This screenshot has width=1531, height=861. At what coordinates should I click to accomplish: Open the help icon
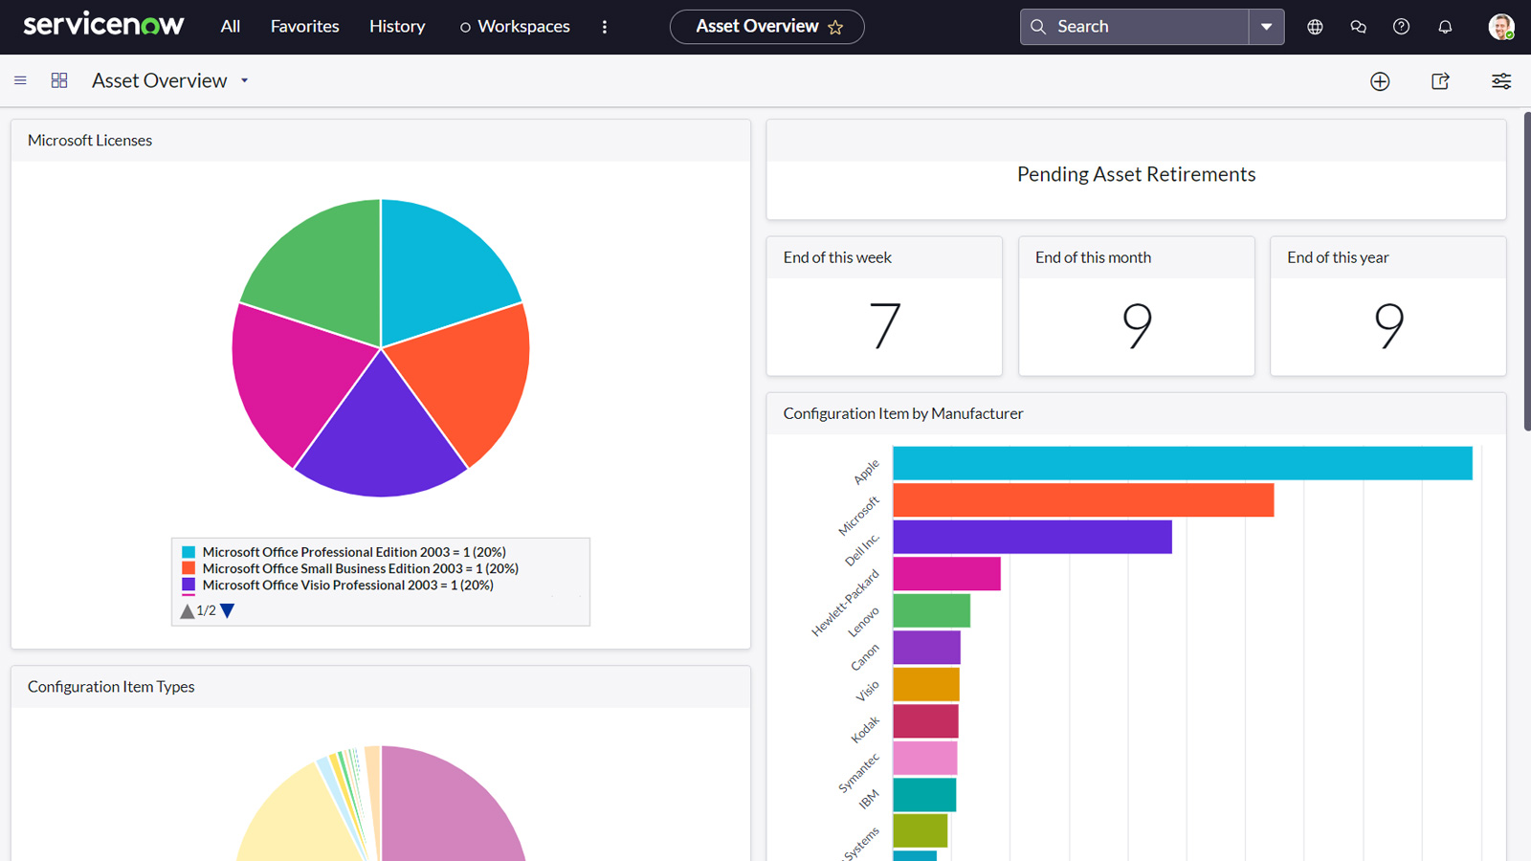point(1401,27)
